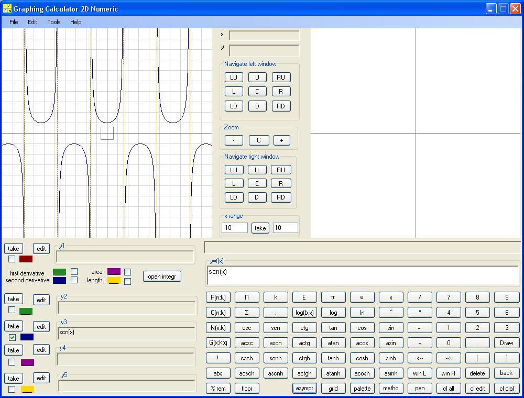Click the cursor left arrow <-- key

click(420, 358)
